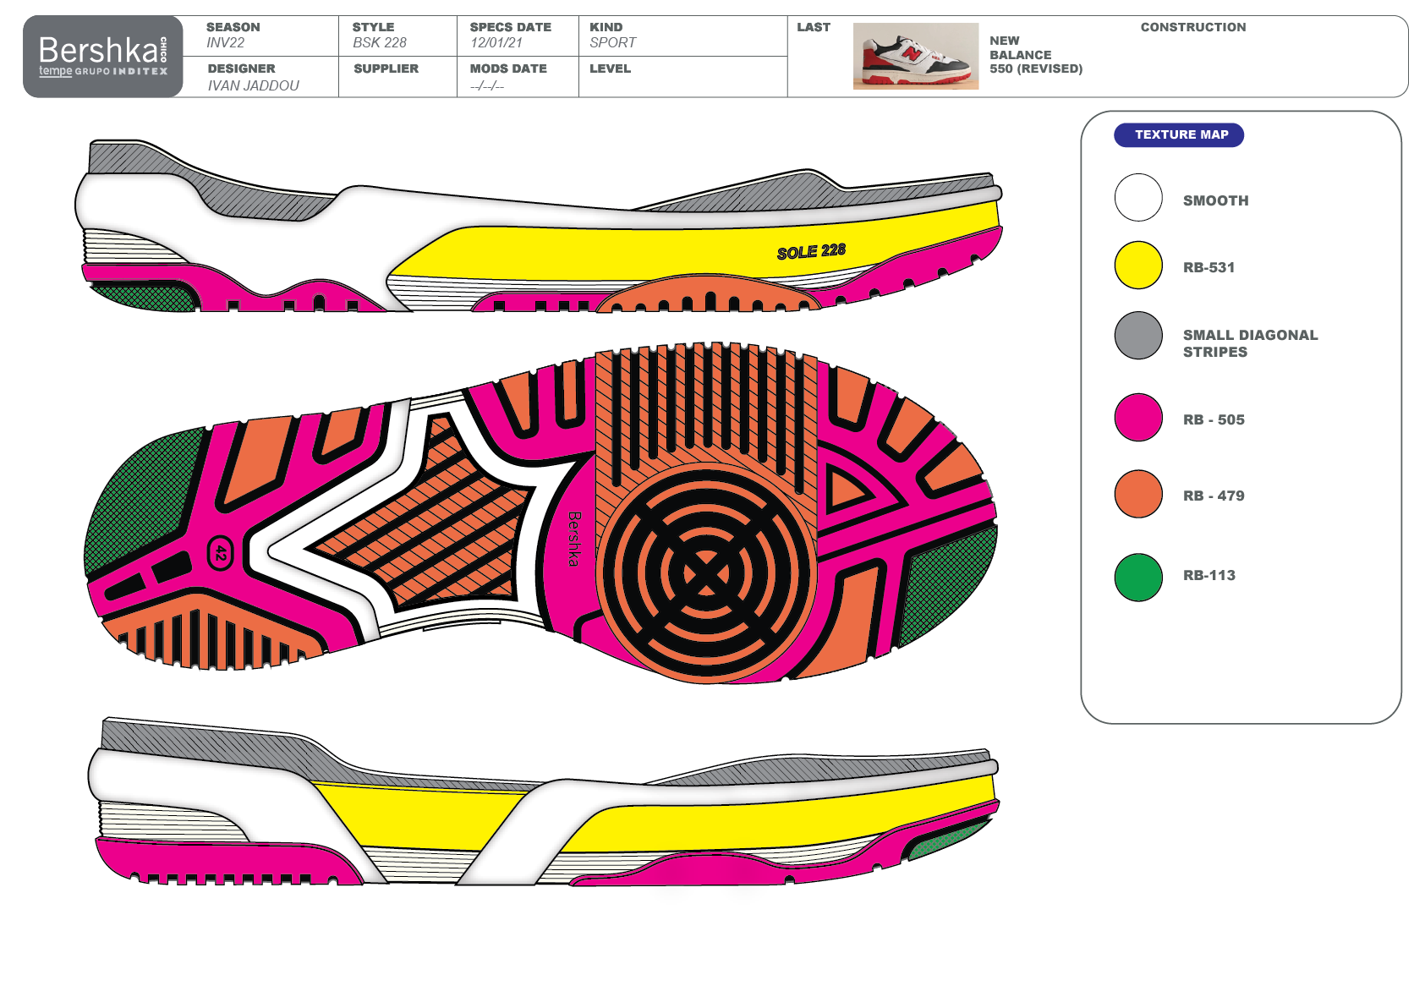Pick the green RB-113 swatch

coord(1138,578)
